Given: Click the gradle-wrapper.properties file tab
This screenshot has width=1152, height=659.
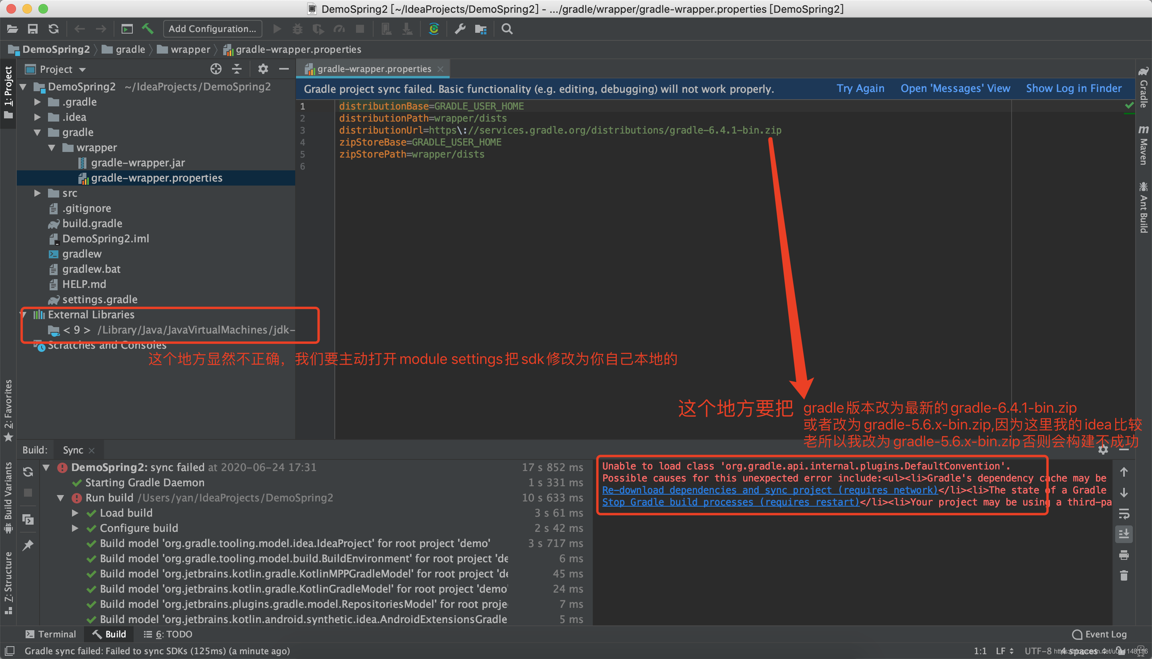Looking at the screenshot, I should tap(372, 70).
